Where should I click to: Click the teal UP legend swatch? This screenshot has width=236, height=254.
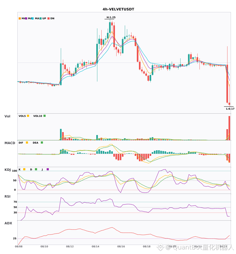click(41, 18)
